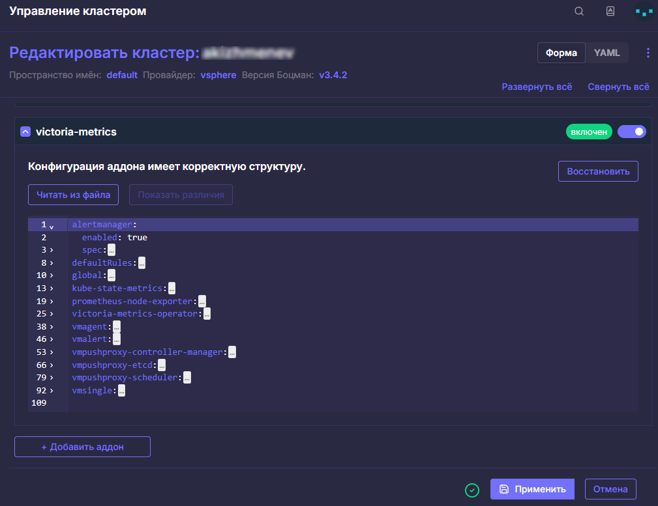Click the folded placeholder after vmsingle:
This screenshot has height=506, width=658.
[121, 391]
